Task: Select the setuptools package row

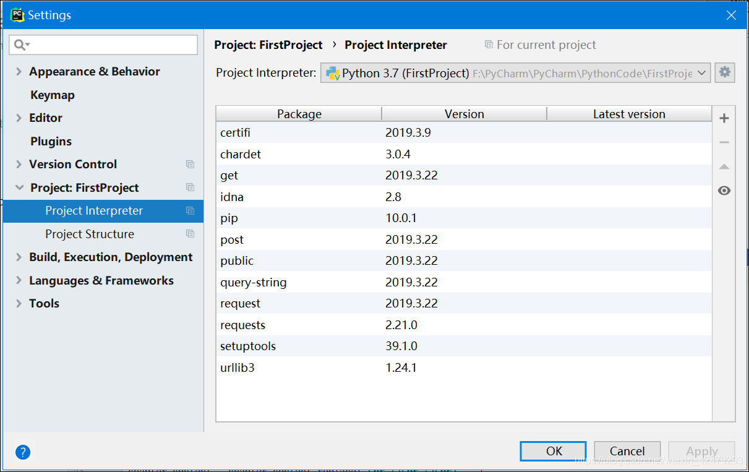Action: 464,346
